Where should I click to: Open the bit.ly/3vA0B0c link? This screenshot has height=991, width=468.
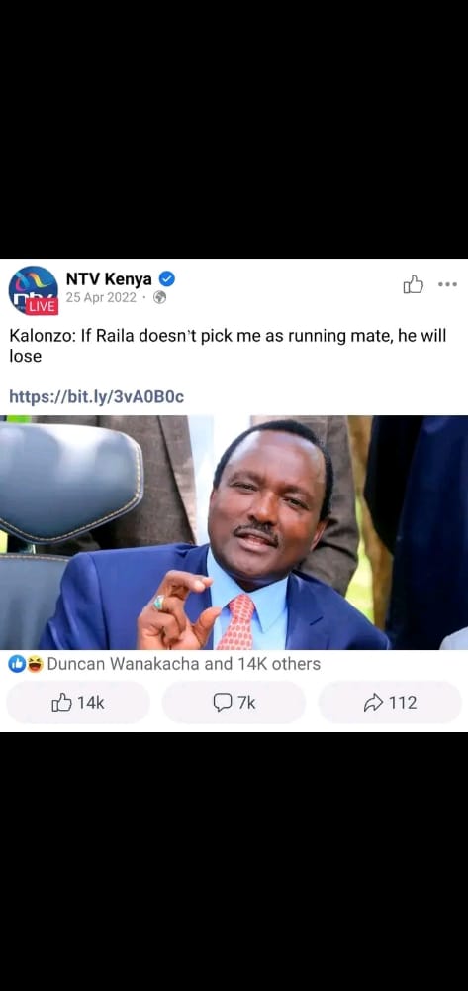pyautogui.click(x=97, y=397)
